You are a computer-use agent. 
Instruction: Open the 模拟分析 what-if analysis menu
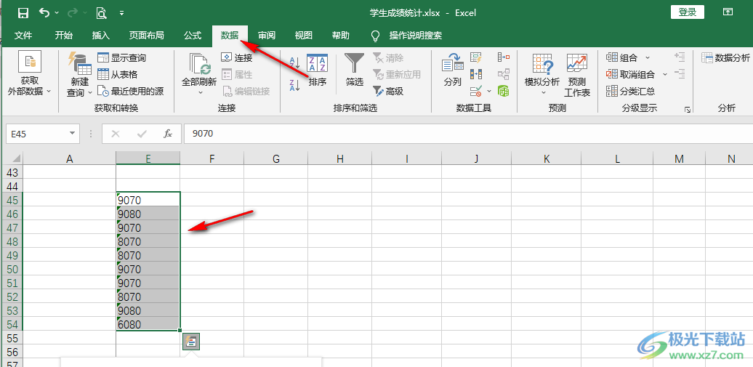click(543, 74)
